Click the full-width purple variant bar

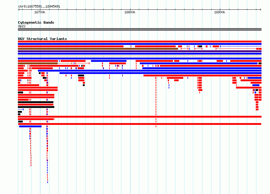tap(140, 51)
